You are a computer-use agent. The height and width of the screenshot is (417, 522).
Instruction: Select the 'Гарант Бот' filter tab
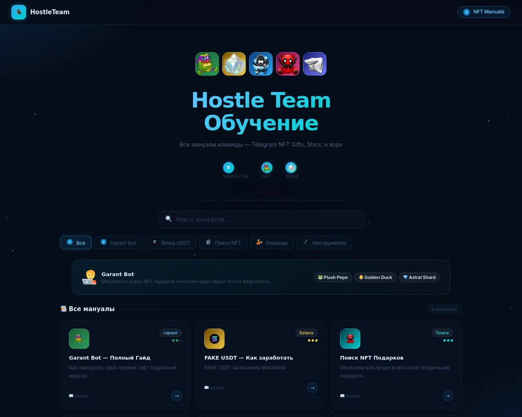pyautogui.click(x=119, y=243)
